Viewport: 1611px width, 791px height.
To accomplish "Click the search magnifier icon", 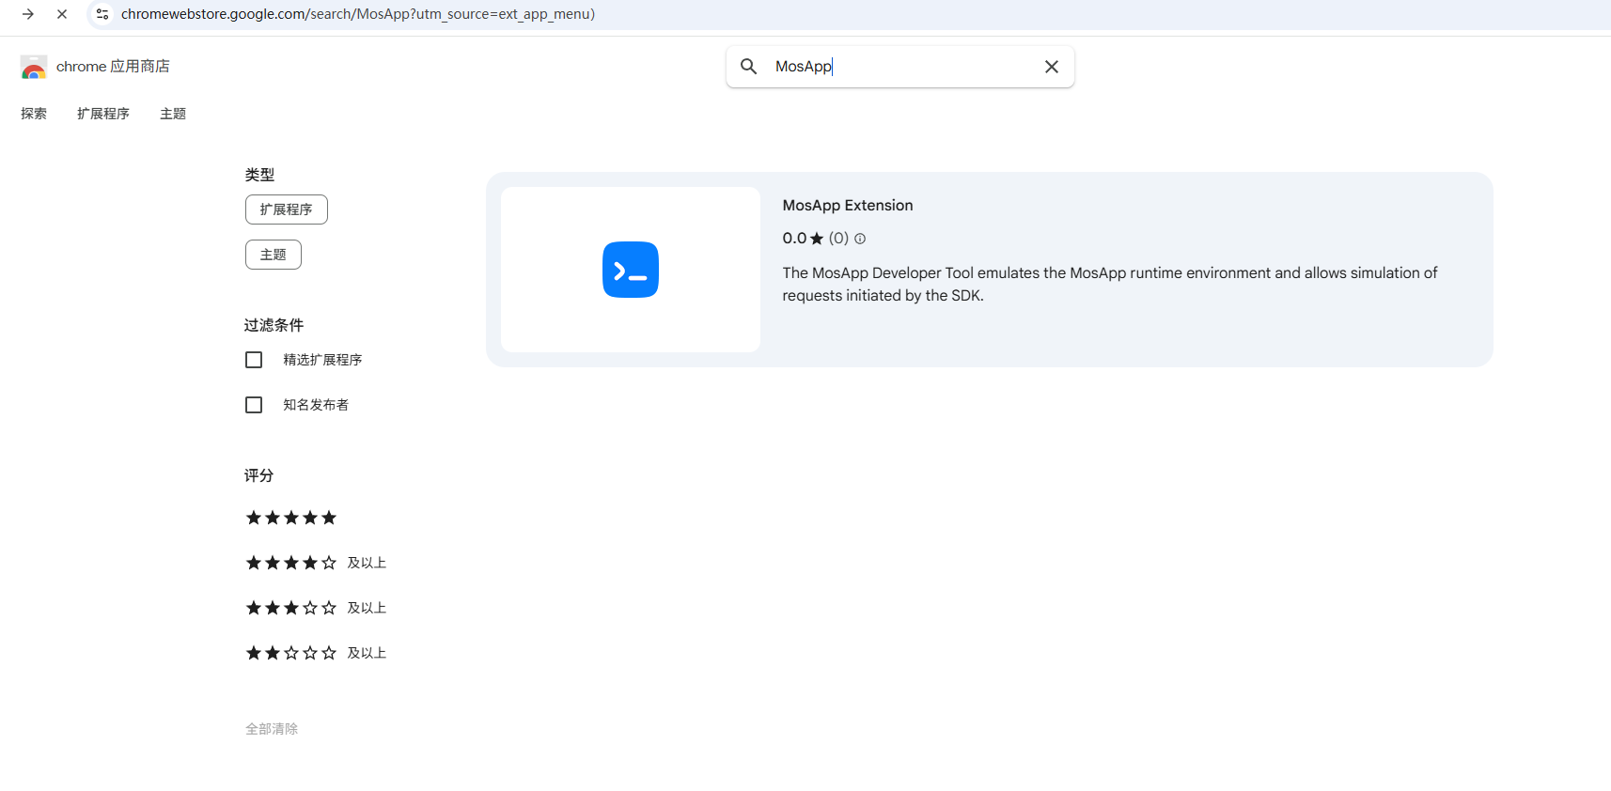I will click(749, 67).
